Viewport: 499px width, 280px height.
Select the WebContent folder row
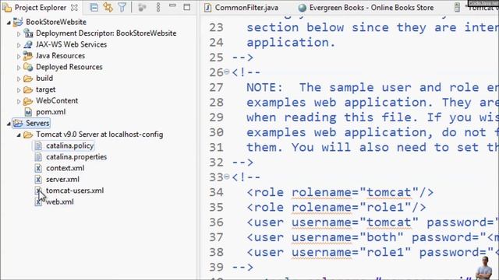click(57, 100)
